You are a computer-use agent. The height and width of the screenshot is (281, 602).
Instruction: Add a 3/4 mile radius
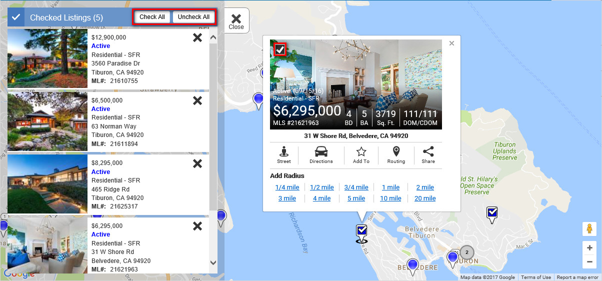click(x=356, y=187)
